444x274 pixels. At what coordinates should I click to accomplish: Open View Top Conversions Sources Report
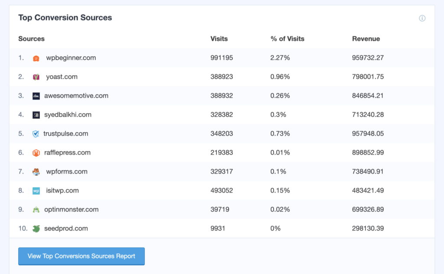tap(82, 256)
